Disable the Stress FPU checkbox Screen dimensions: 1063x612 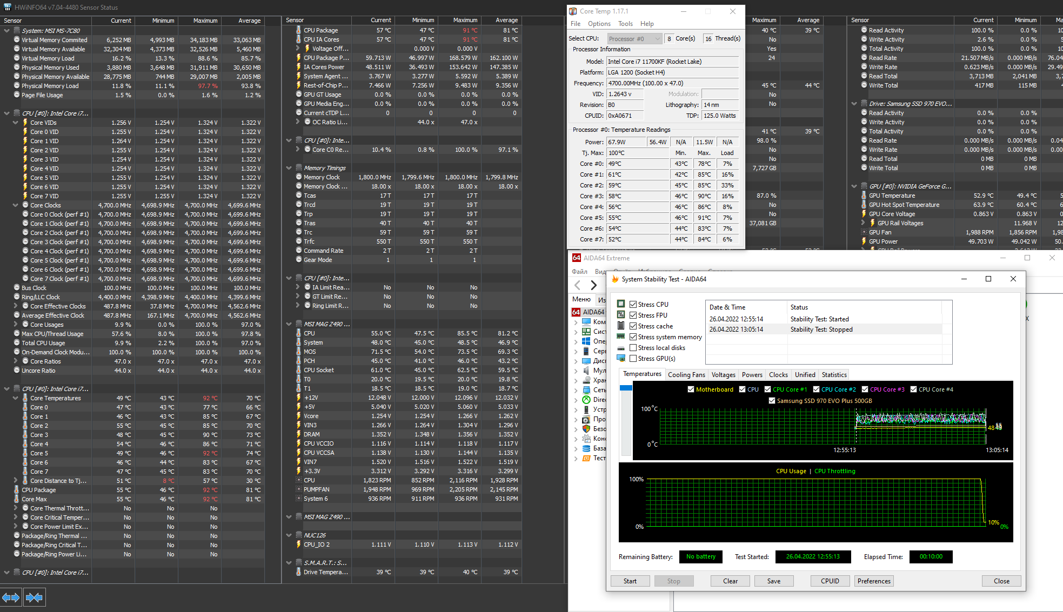[x=633, y=315]
